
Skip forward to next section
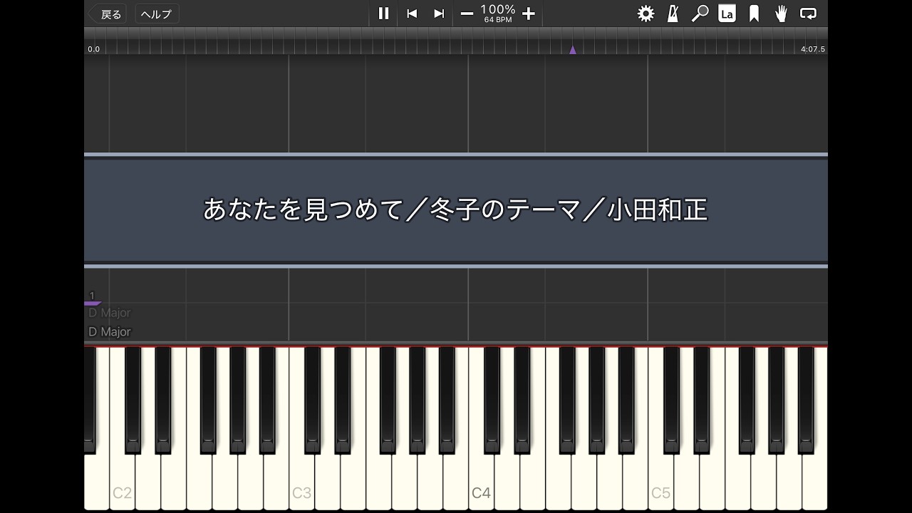click(439, 14)
